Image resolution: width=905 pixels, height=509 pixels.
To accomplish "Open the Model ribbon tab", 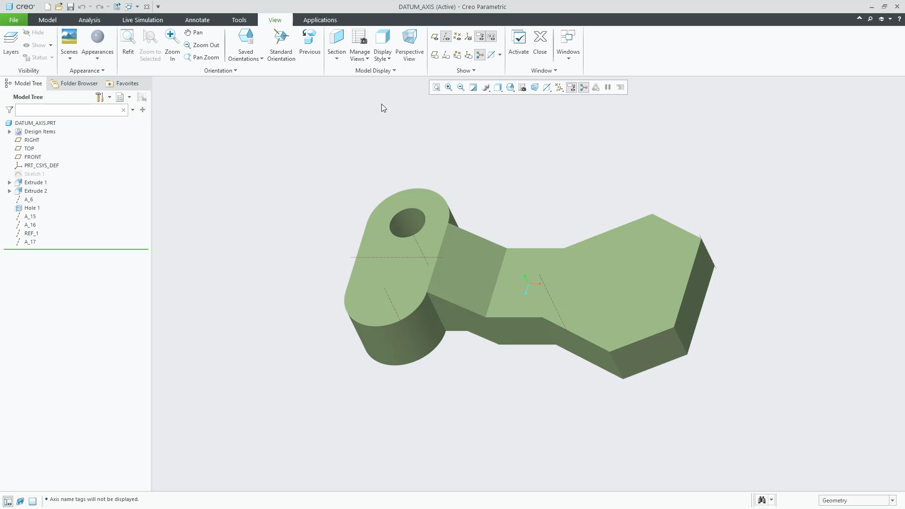I will click(x=47, y=20).
